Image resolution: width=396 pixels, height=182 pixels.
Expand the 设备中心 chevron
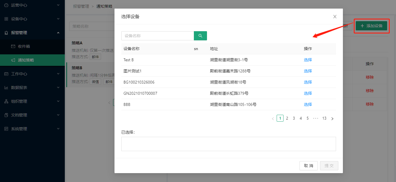point(58,19)
